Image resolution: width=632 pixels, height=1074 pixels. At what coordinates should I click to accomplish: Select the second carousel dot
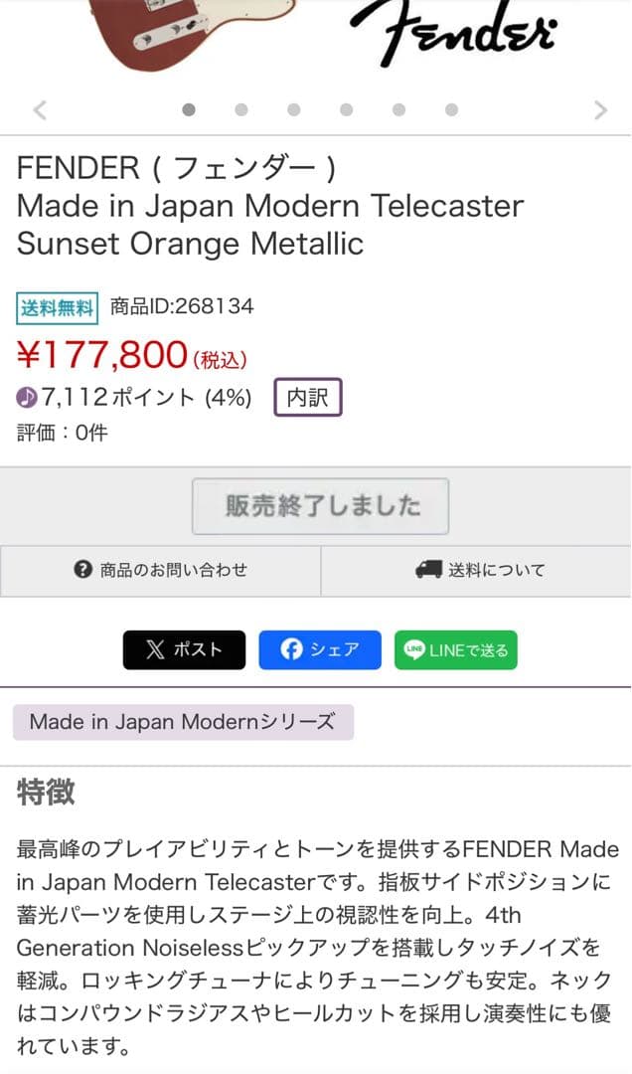[240, 110]
